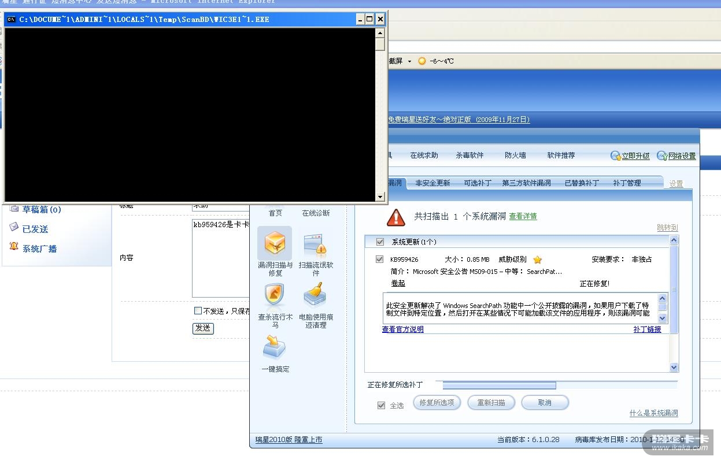Check the 不发送，只保存 checkbox in webpage
The width and height of the screenshot is (721, 460).
tap(198, 311)
